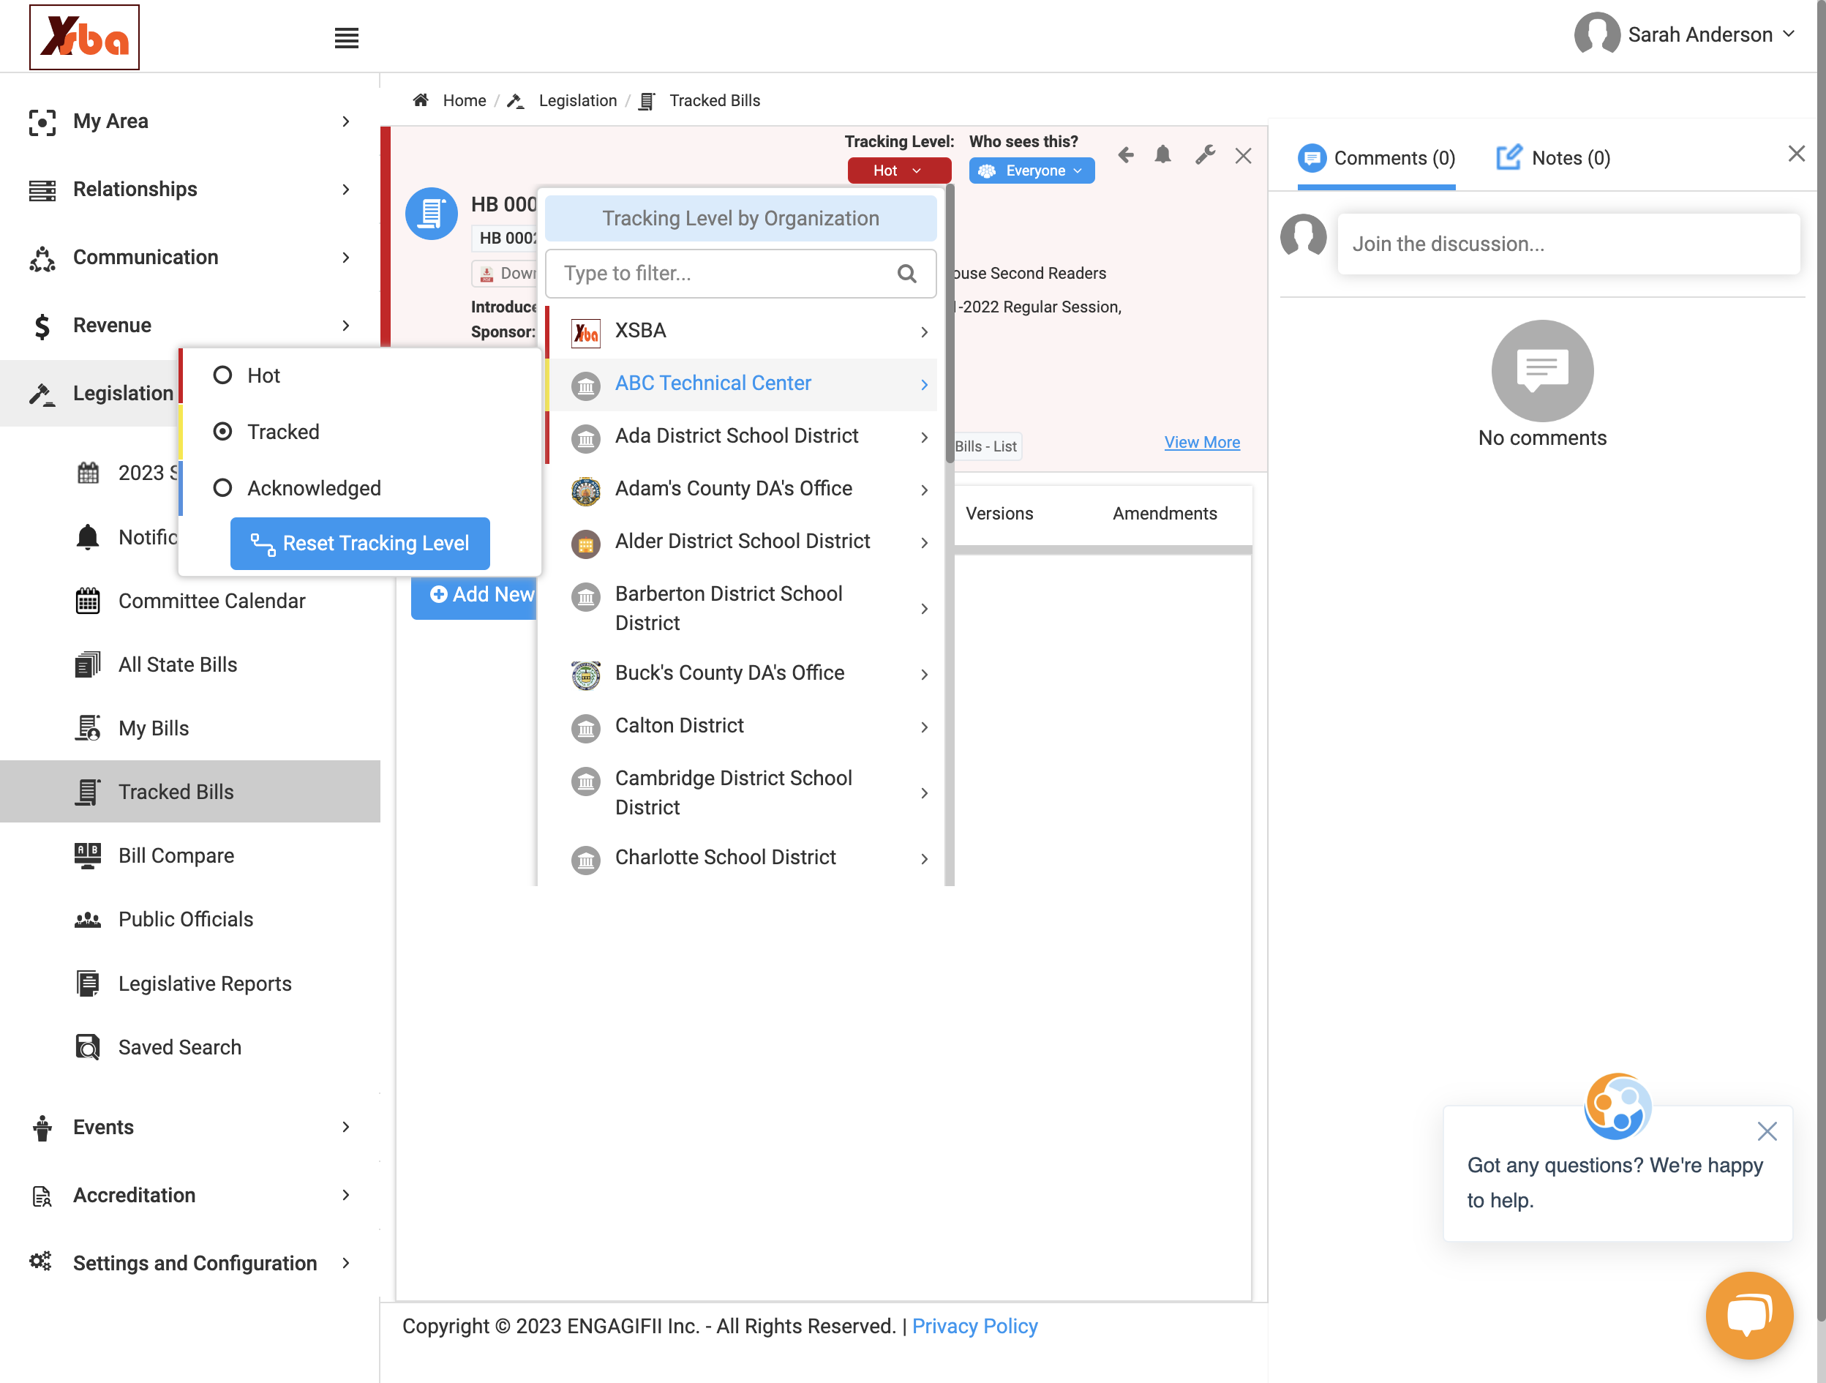1826x1383 pixels.
Task: Click the back arrow icon in bill header
Action: (x=1126, y=154)
